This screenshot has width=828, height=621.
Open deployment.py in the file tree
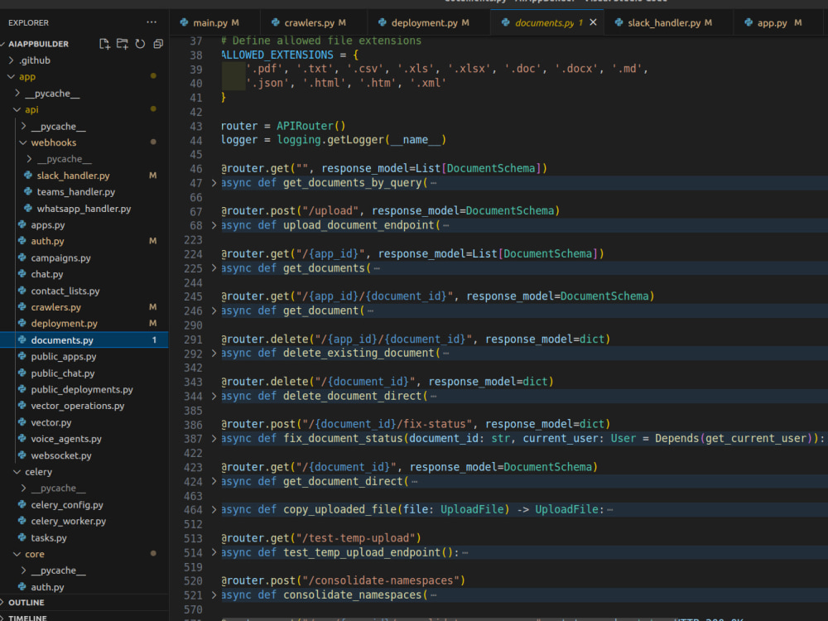64,323
